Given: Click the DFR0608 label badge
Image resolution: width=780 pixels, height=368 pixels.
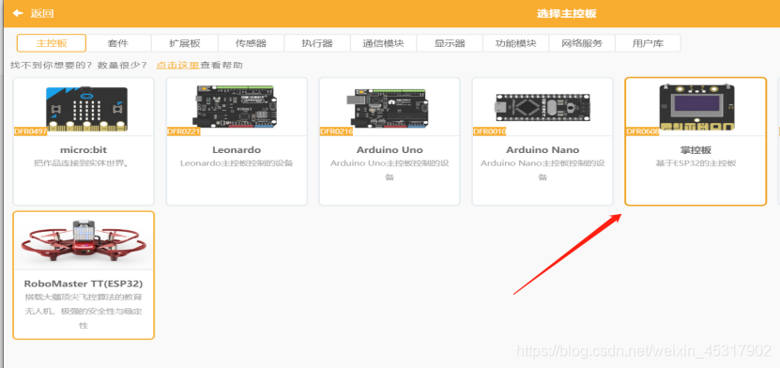Looking at the screenshot, I should coord(643,131).
